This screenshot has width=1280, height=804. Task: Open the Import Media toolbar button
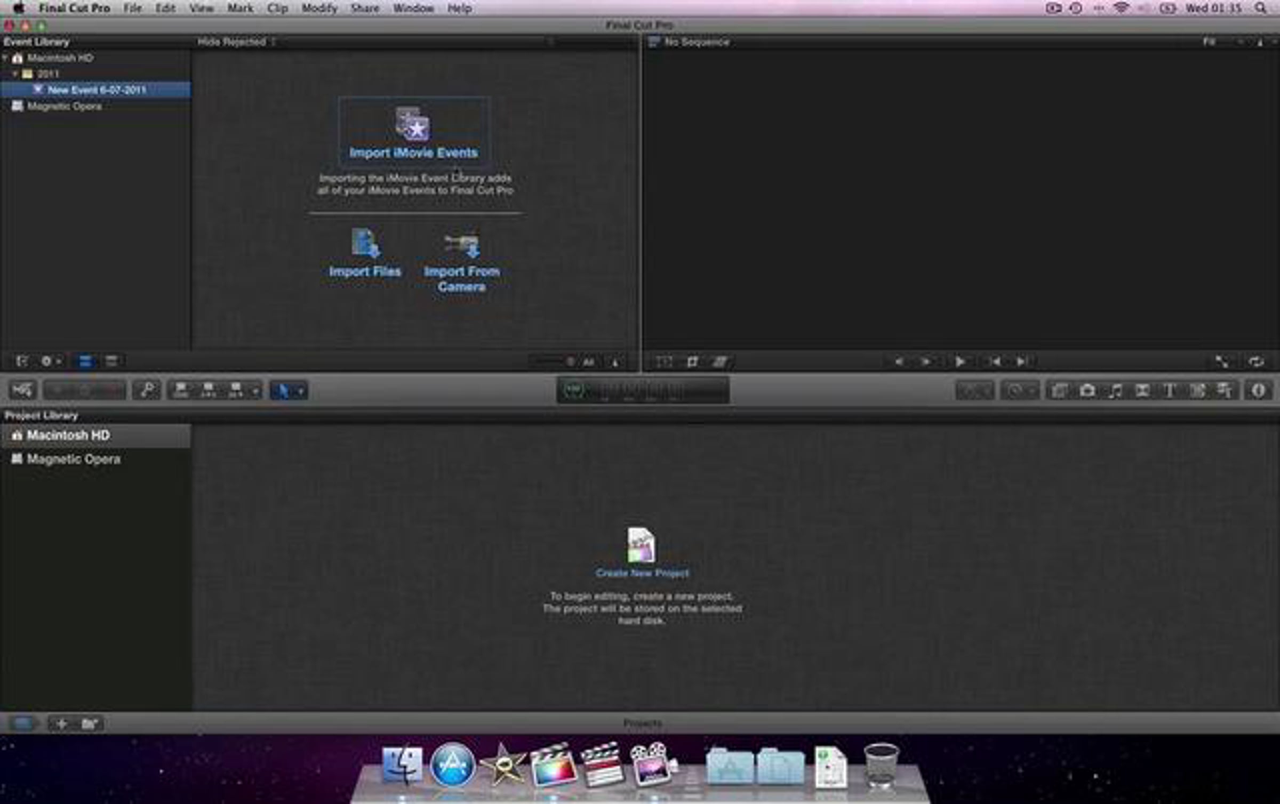point(22,390)
